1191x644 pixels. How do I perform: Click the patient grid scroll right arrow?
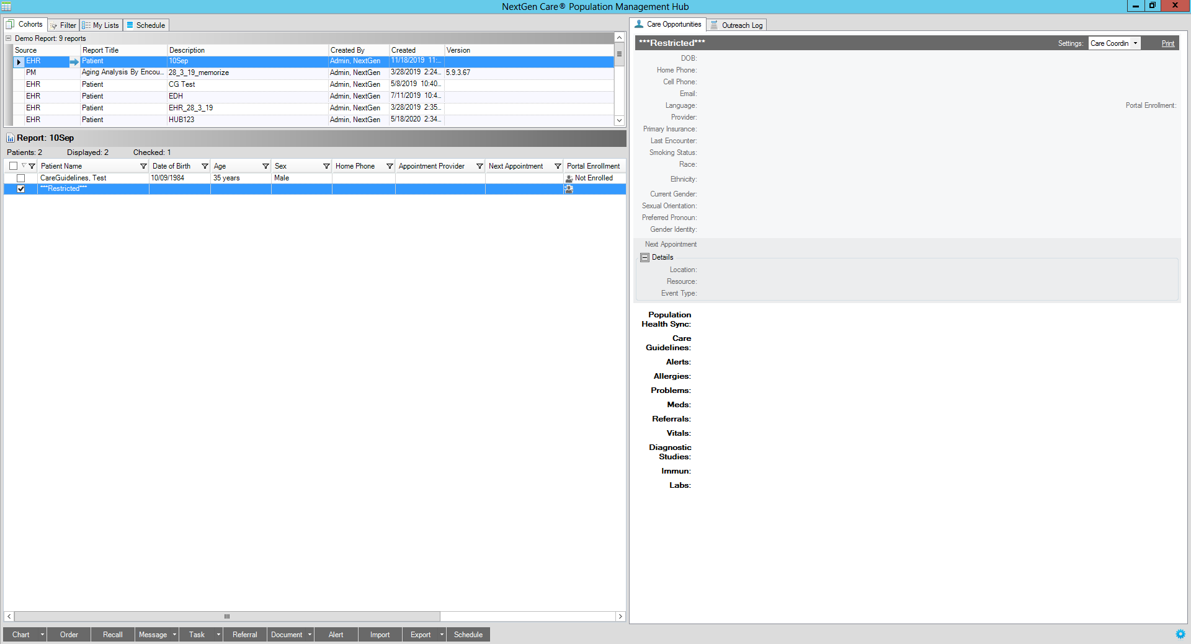coord(620,616)
